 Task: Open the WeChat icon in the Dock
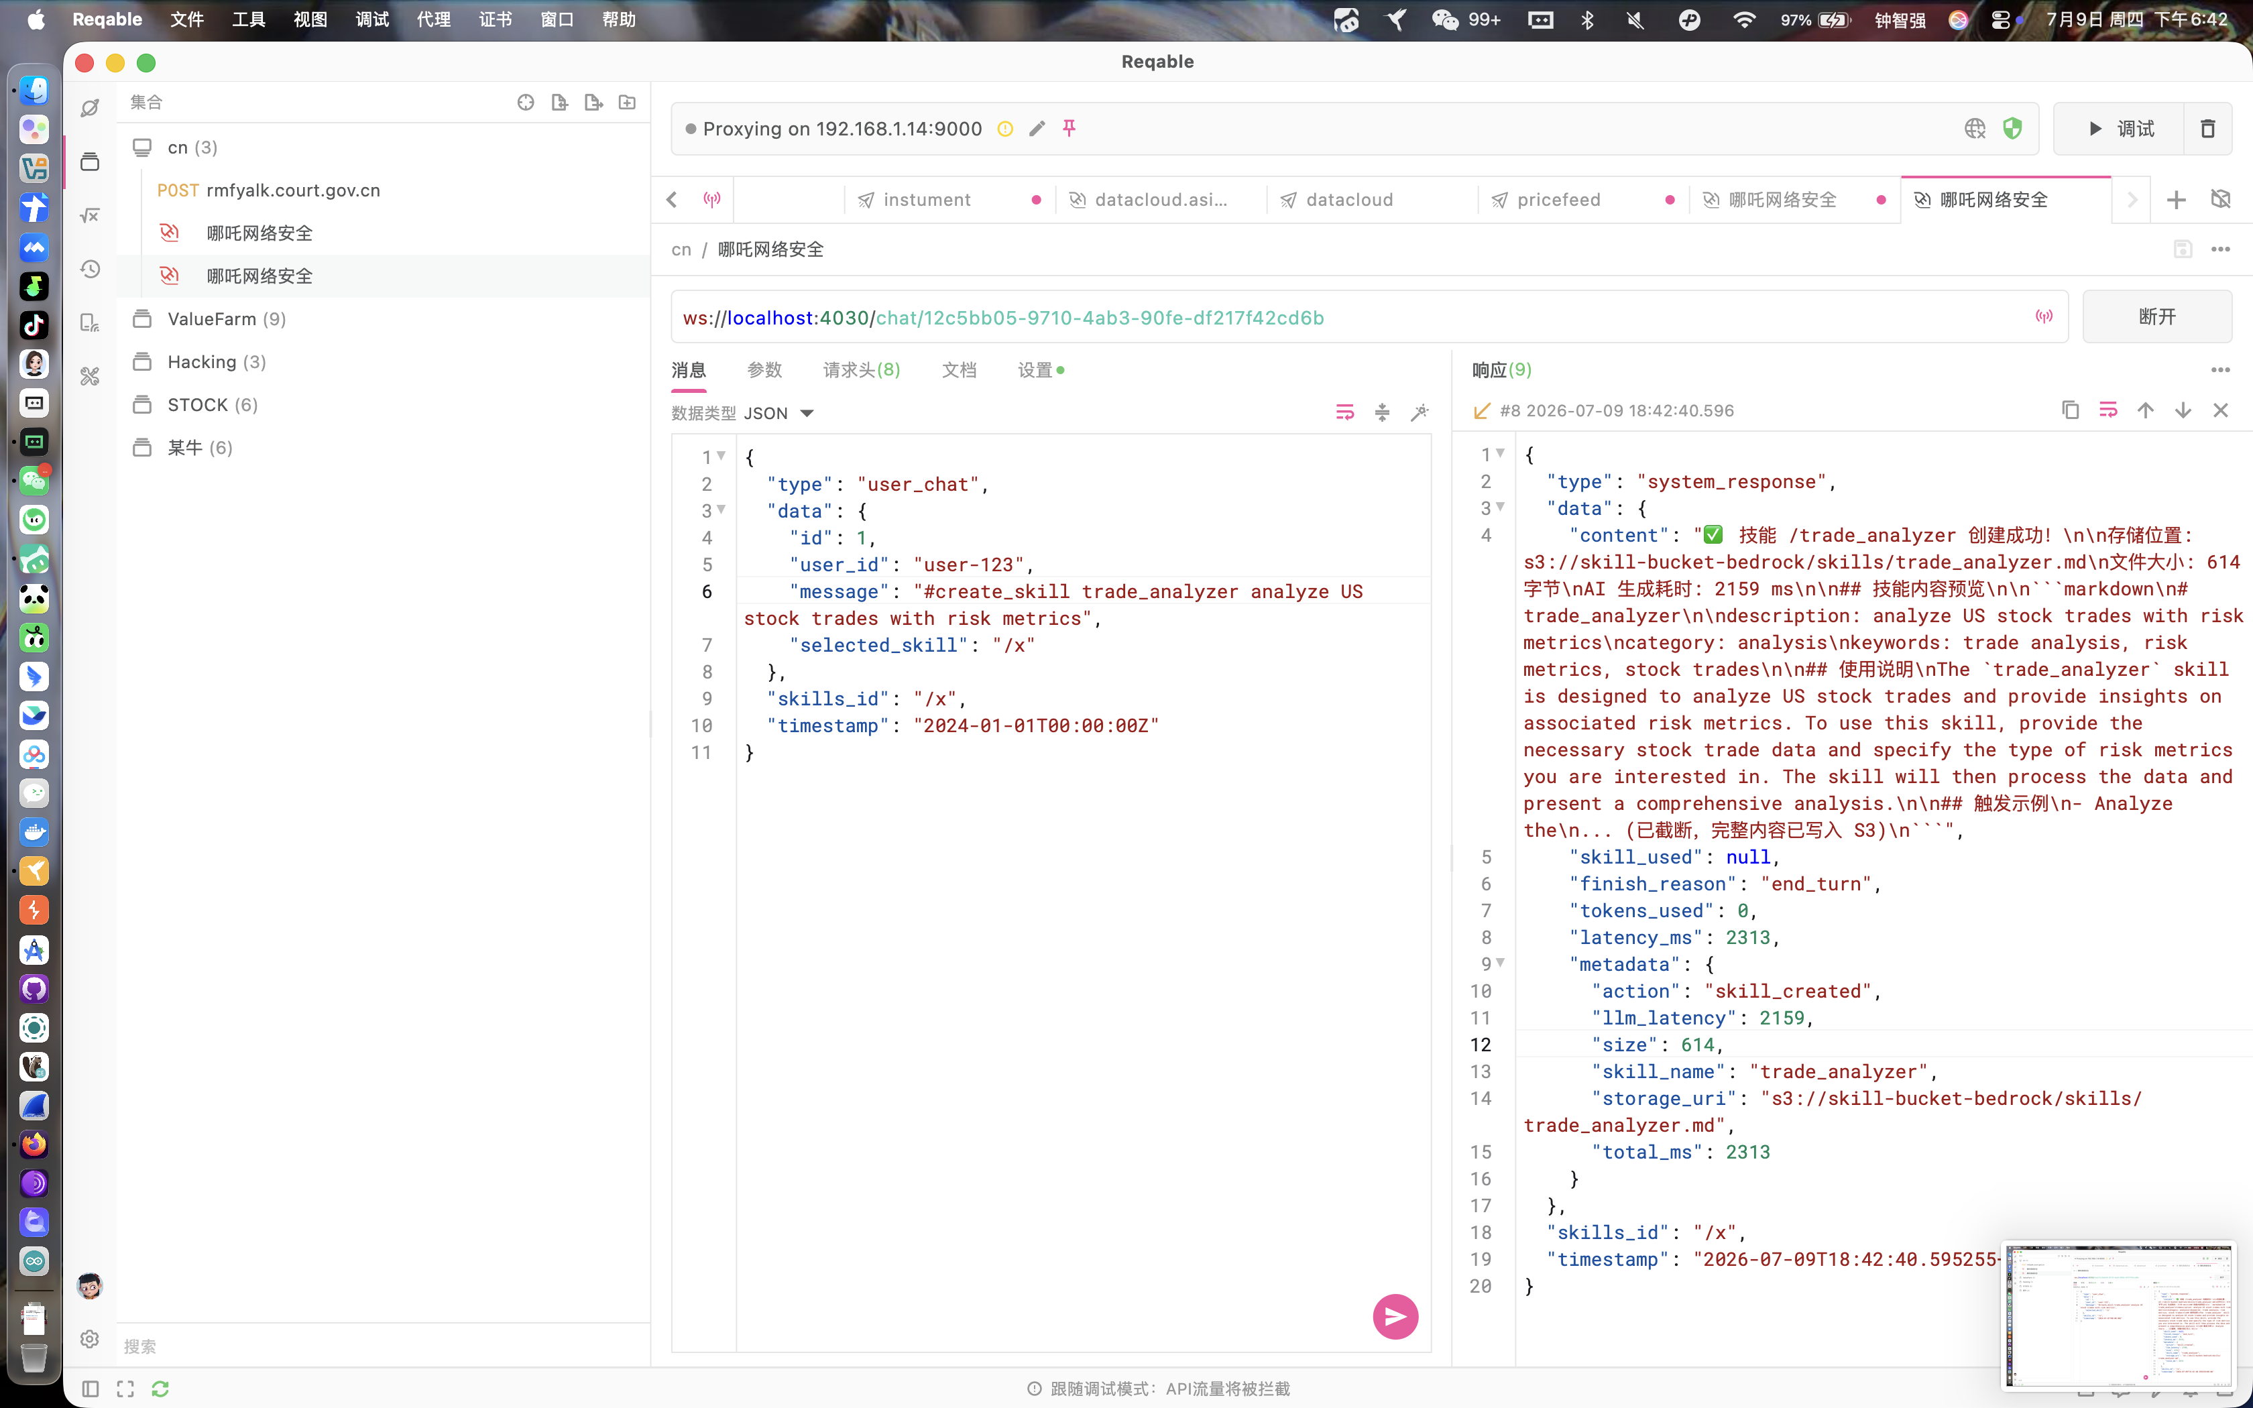point(34,481)
